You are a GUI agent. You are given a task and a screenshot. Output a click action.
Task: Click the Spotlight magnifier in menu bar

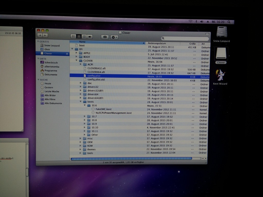(229, 22)
